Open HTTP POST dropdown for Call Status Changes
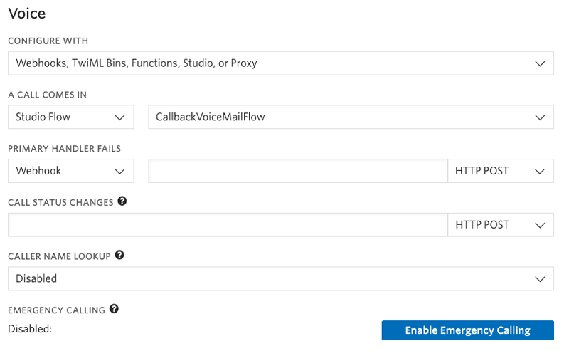Viewport: 569px width, 351px height. click(x=501, y=225)
